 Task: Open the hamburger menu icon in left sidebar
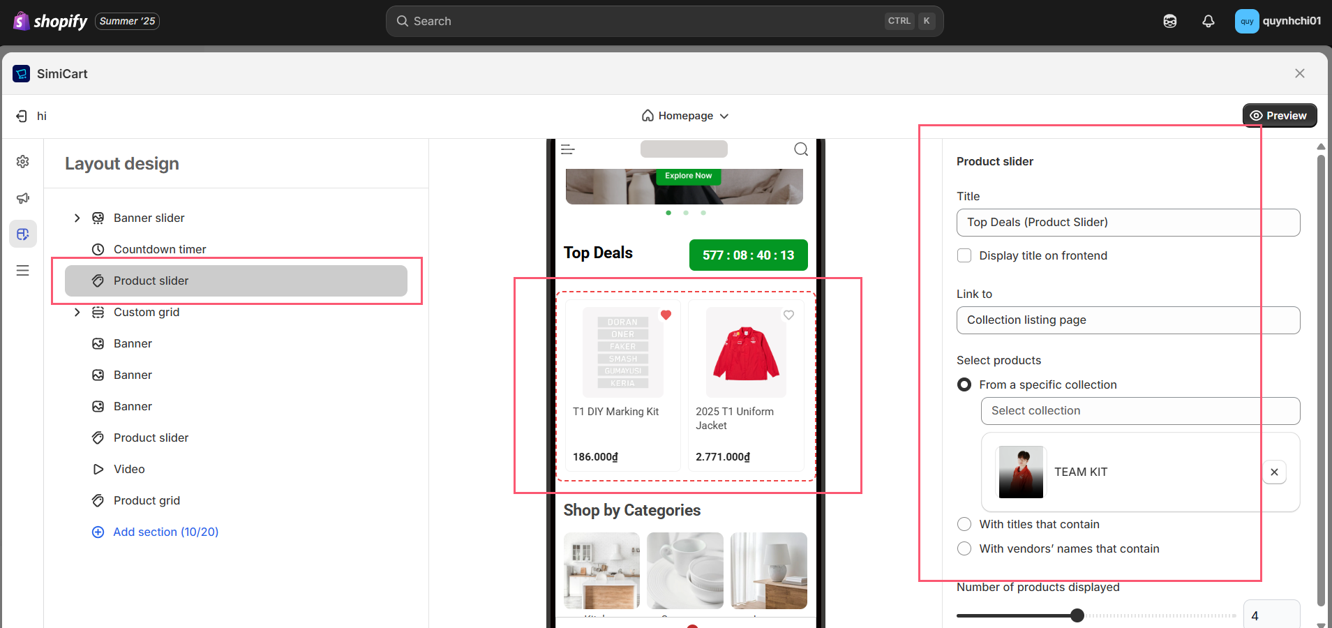click(x=23, y=270)
